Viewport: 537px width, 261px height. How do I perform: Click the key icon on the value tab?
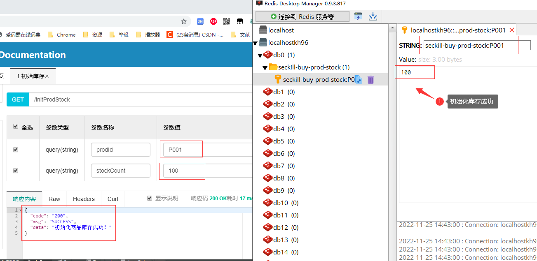(x=405, y=30)
